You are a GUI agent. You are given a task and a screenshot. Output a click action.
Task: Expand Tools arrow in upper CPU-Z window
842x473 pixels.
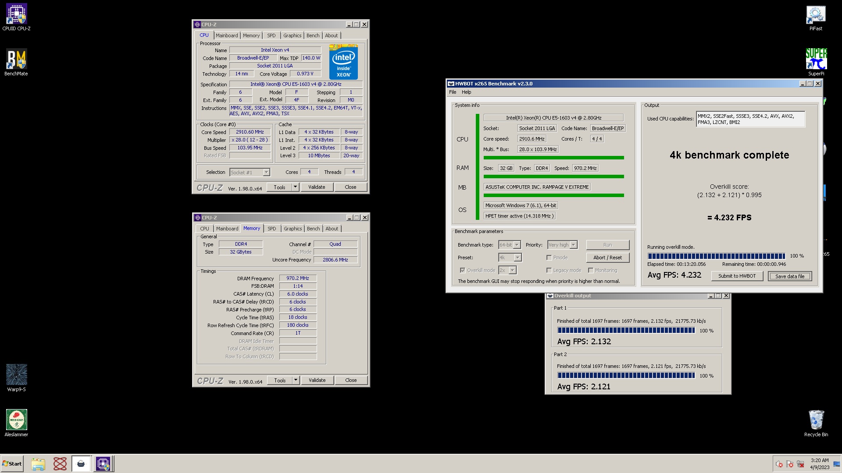pyautogui.click(x=296, y=187)
